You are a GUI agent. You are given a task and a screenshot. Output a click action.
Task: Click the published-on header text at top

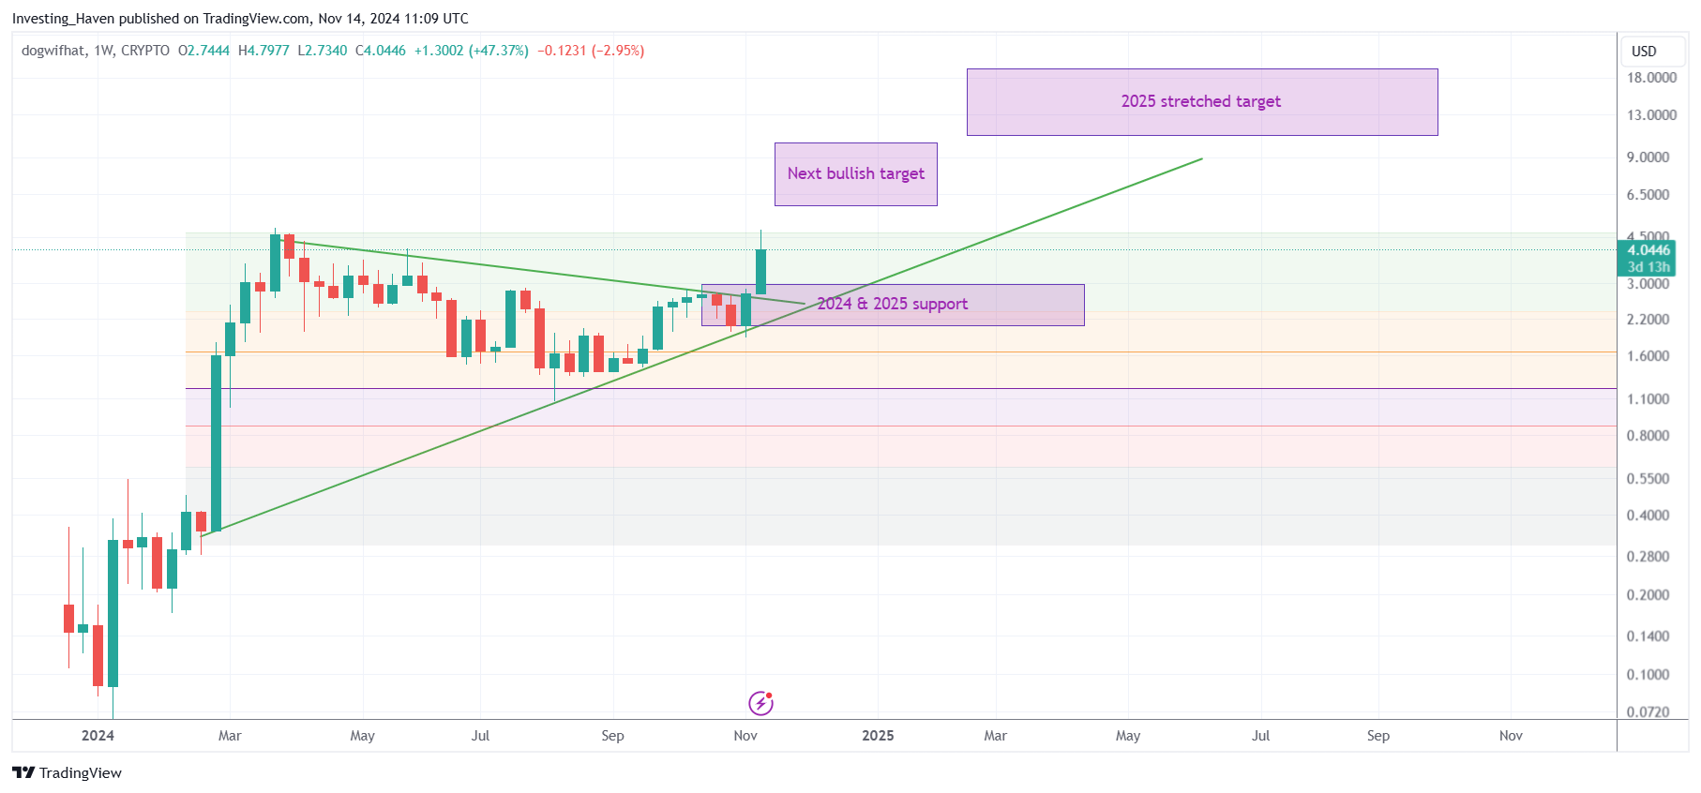pos(240,19)
